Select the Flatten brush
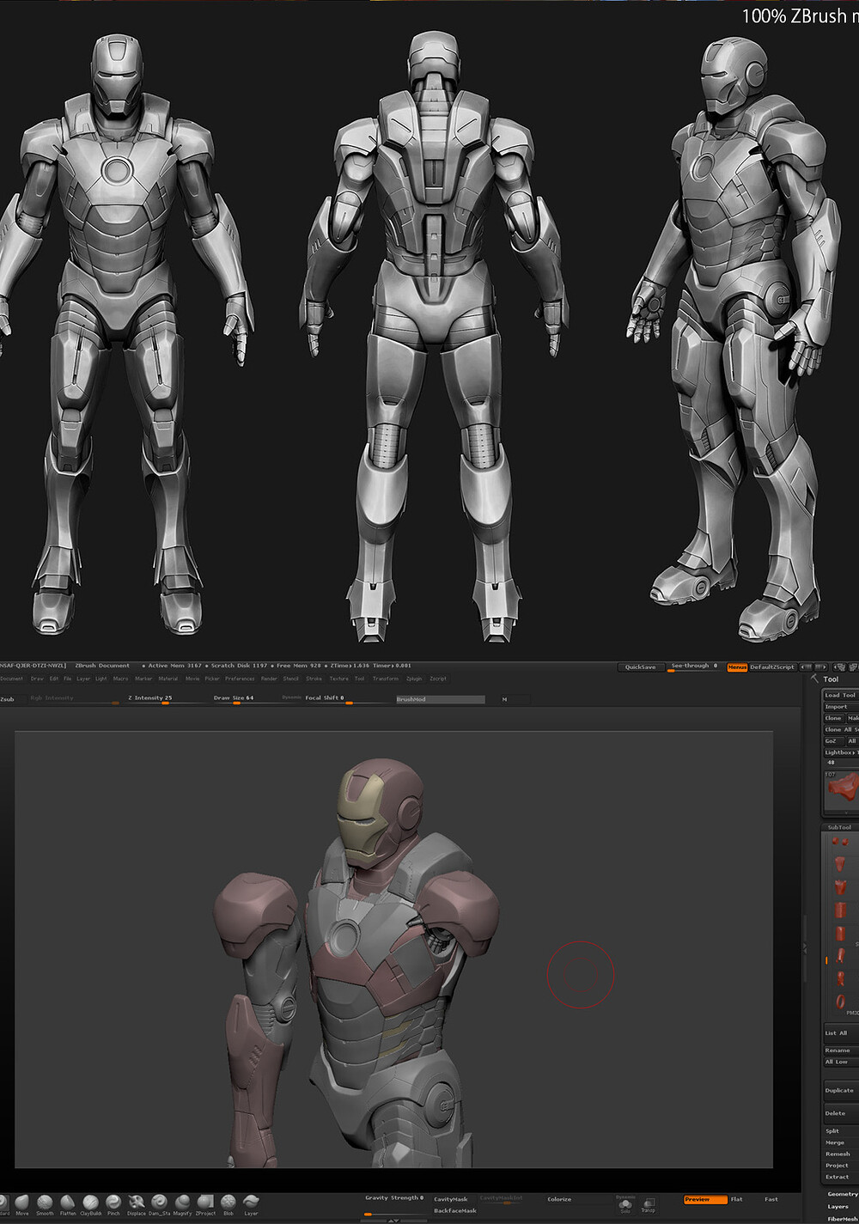Viewport: 859px width, 1224px height. tap(68, 1203)
